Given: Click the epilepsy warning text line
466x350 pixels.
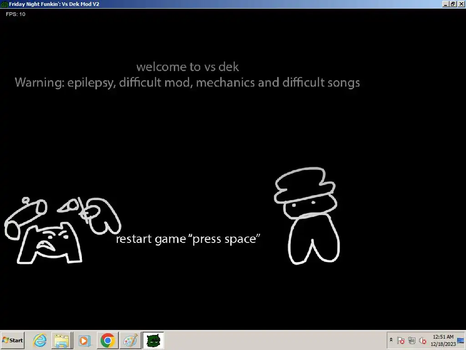Looking at the screenshot, I should click(x=187, y=83).
